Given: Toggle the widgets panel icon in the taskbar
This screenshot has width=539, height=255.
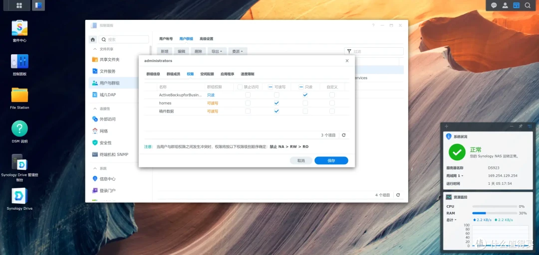Looking at the screenshot, I should coord(516,5).
